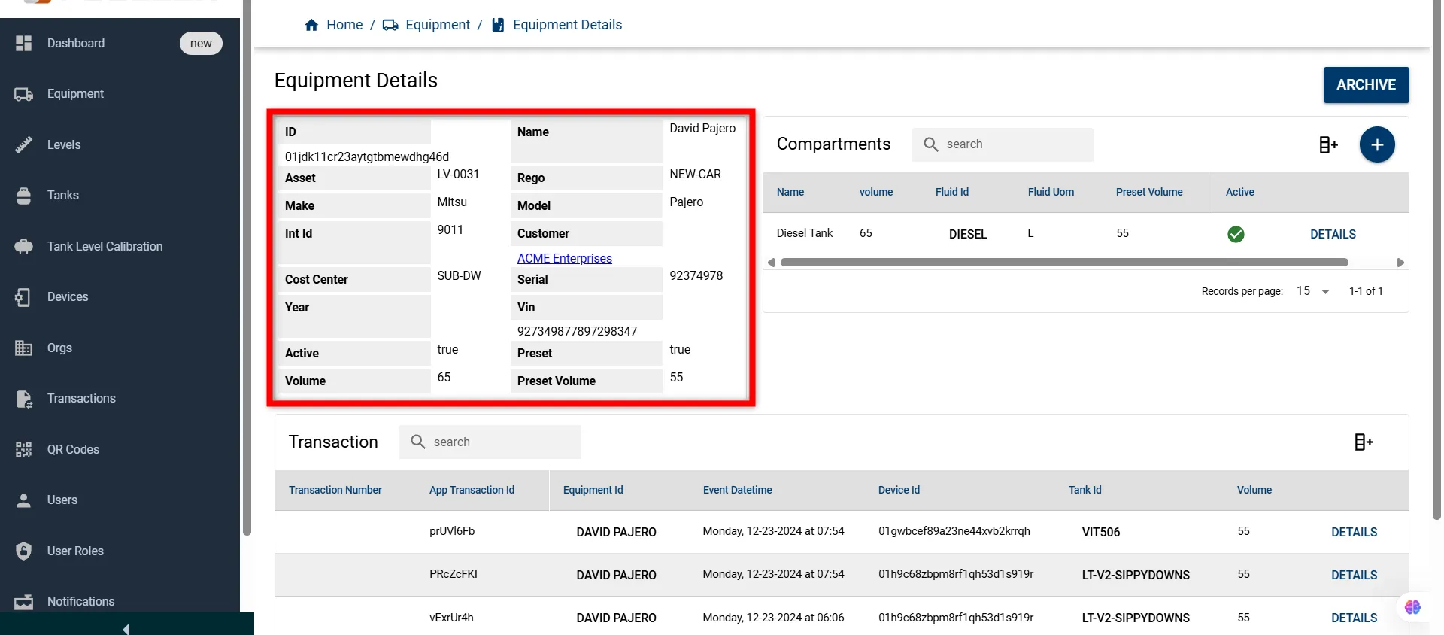Click the green Active checkmark for Diesel Tank

[1236, 234]
